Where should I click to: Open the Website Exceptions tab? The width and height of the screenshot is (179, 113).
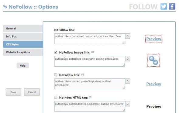click(x=23, y=52)
